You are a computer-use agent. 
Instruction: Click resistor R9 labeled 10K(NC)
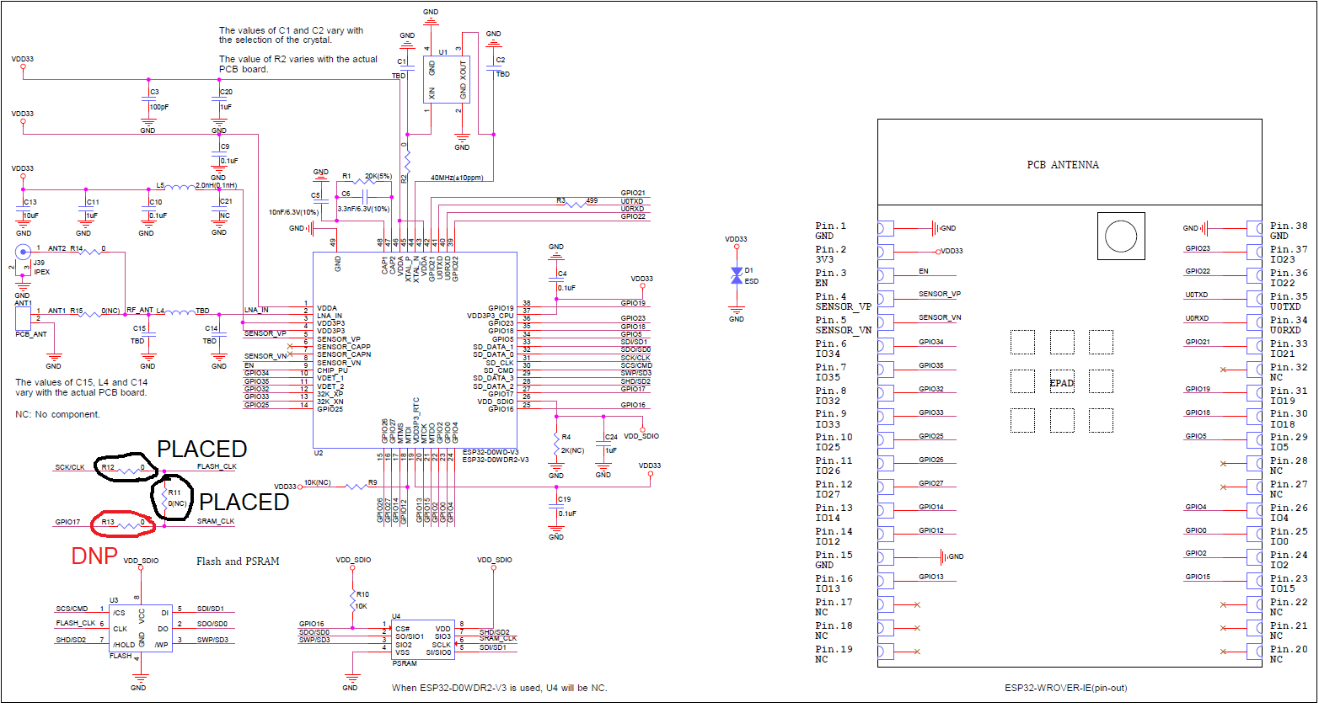point(357,486)
